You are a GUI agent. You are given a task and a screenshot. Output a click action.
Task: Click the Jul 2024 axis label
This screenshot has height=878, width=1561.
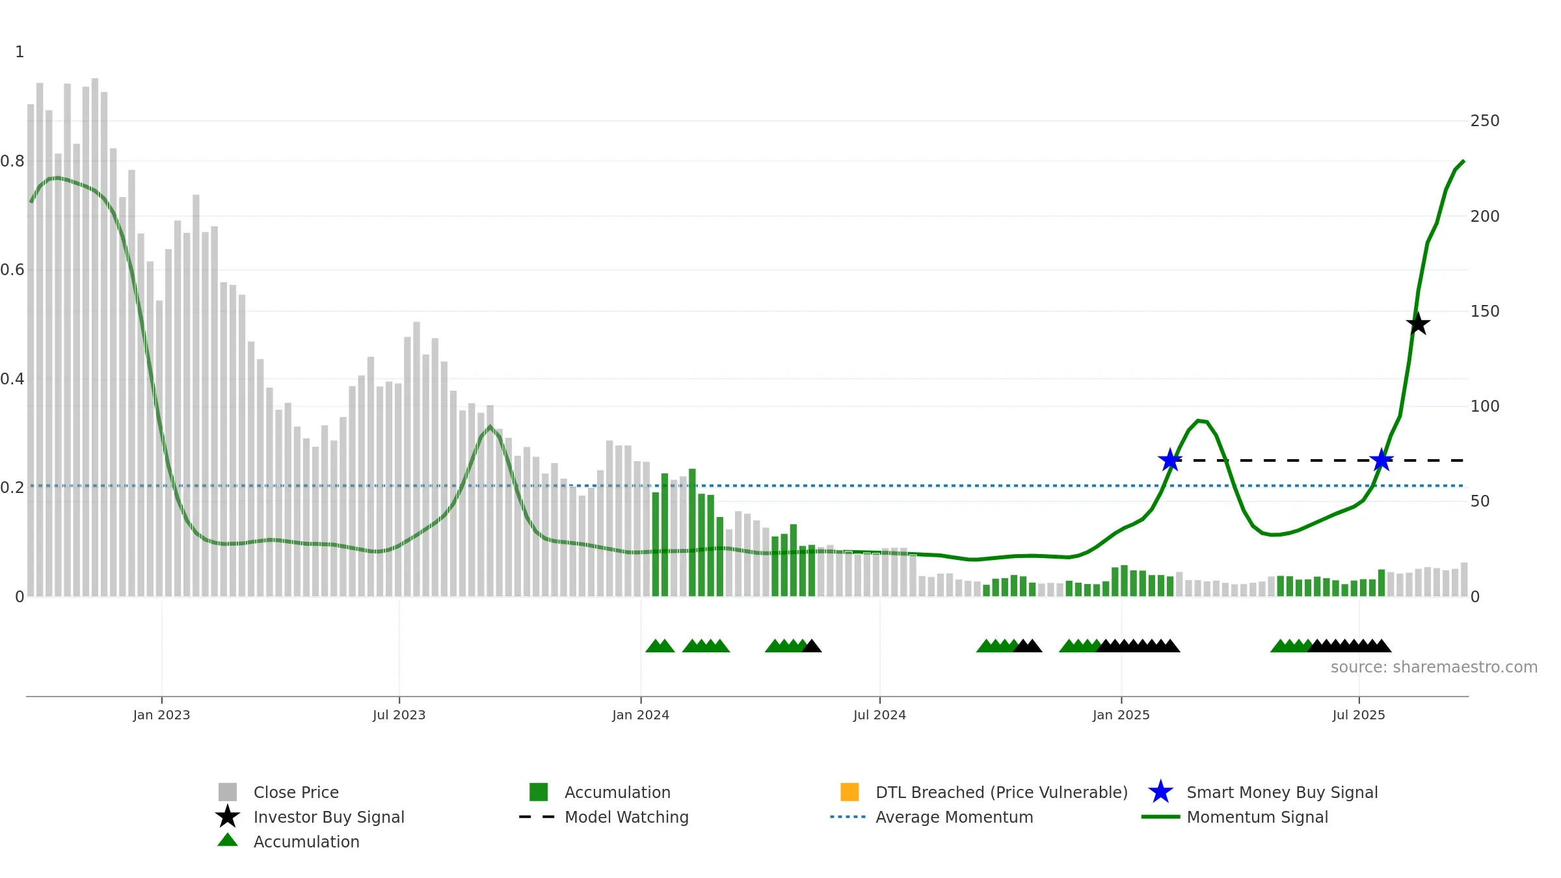click(x=879, y=715)
